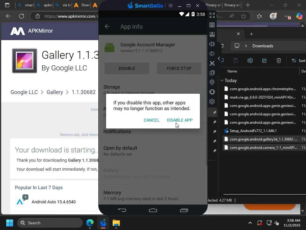Click the Edge read aloud icon
306x230 pixels.
pos(232,16)
